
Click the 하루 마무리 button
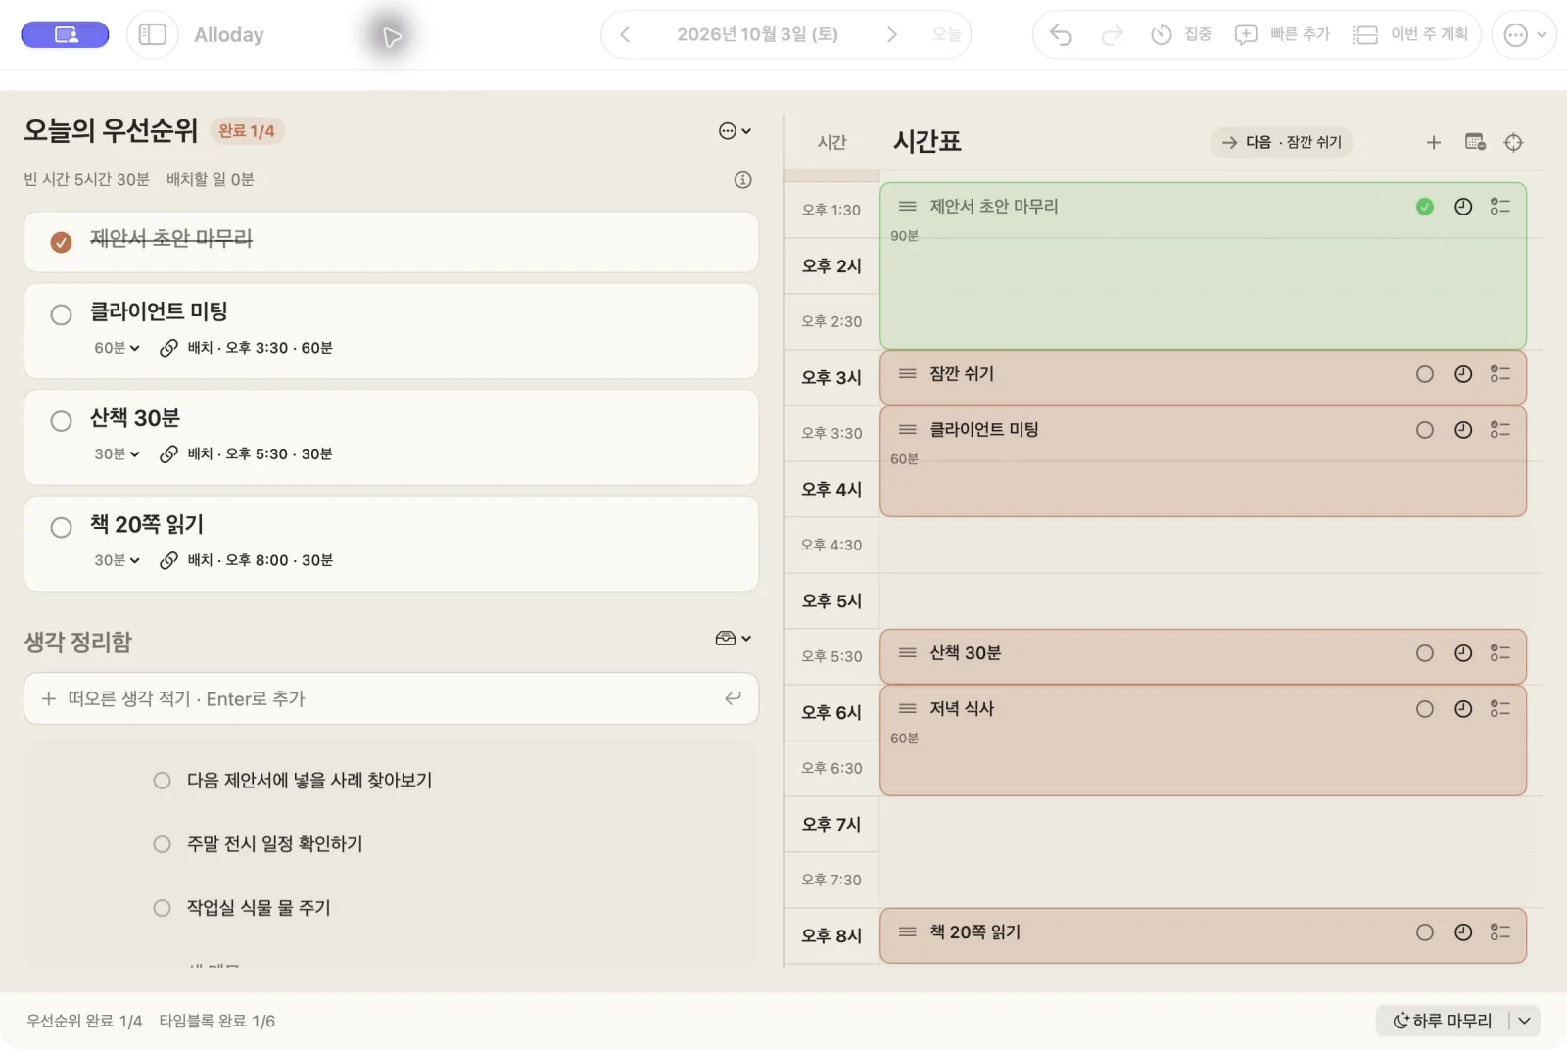(1443, 1021)
